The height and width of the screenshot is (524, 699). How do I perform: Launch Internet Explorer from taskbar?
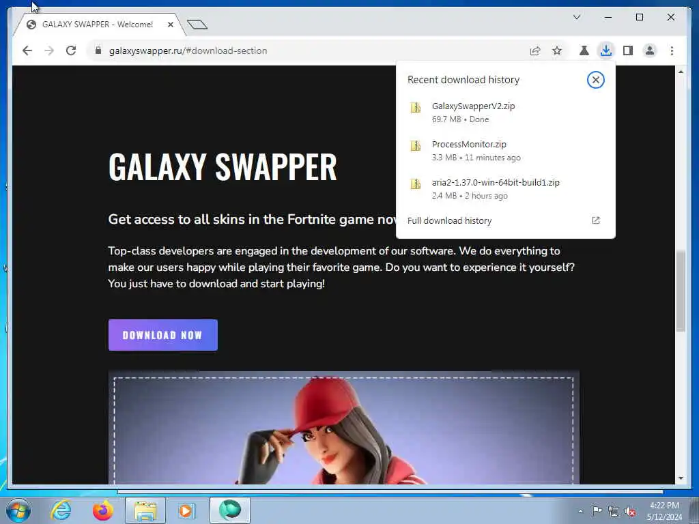(60, 510)
